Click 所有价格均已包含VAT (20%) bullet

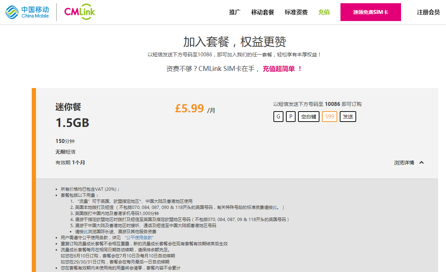click(x=91, y=189)
